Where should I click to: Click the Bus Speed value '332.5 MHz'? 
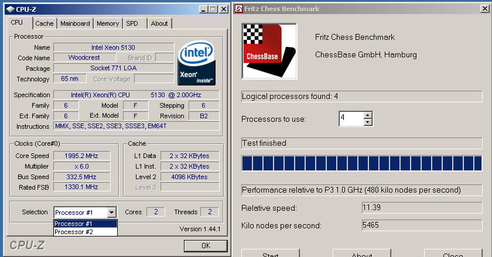(x=81, y=177)
